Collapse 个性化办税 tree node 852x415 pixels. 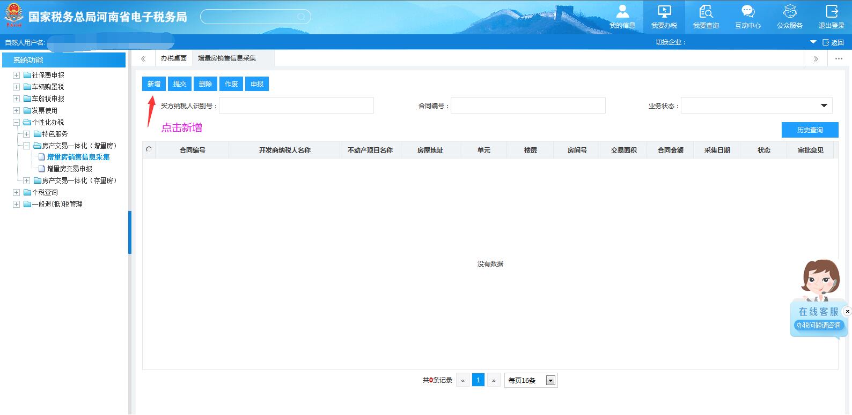click(x=16, y=123)
